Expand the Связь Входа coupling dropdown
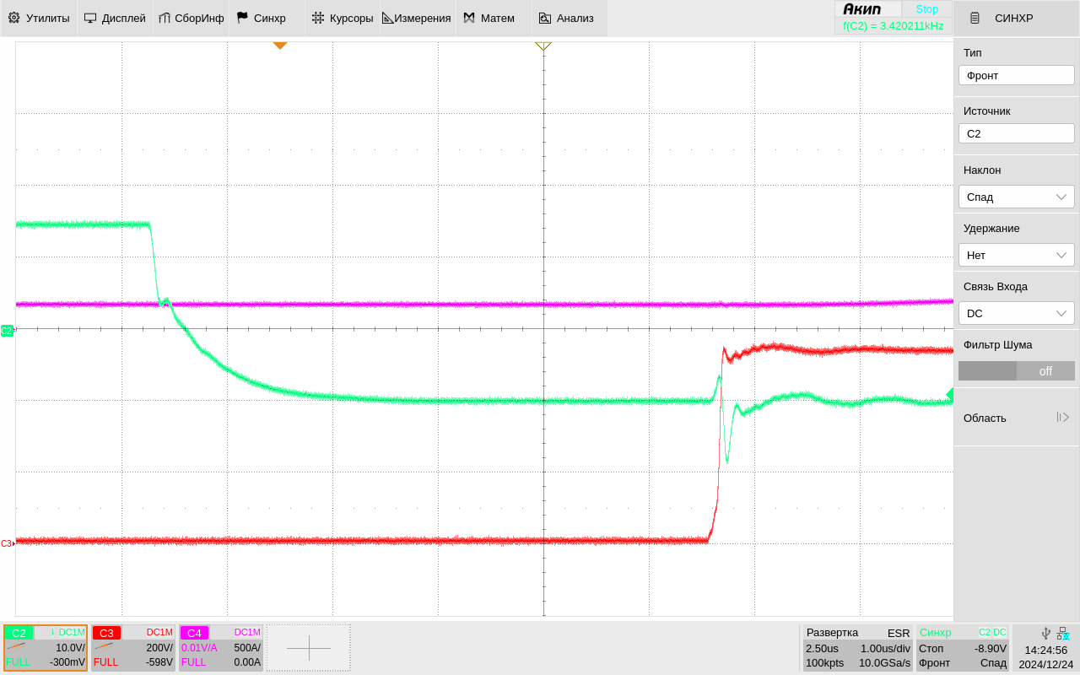 [1016, 313]
